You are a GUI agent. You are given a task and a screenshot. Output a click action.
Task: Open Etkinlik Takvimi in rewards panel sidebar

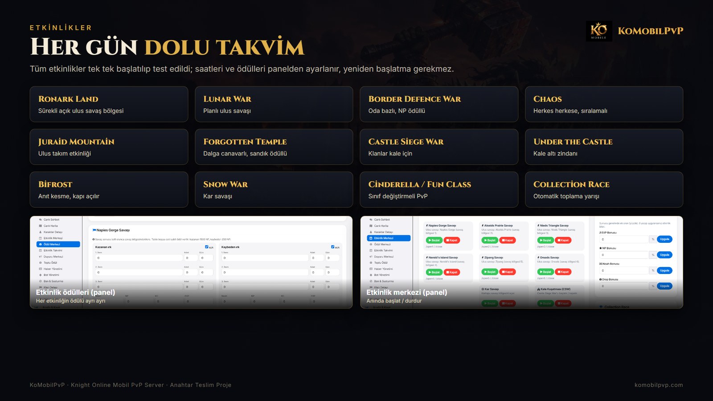pos(58,250)
